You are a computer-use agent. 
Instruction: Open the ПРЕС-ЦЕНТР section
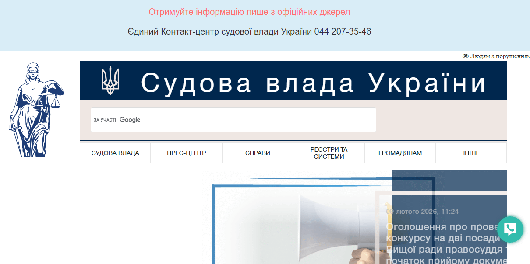pyautogui.click(x=186, y=153)
